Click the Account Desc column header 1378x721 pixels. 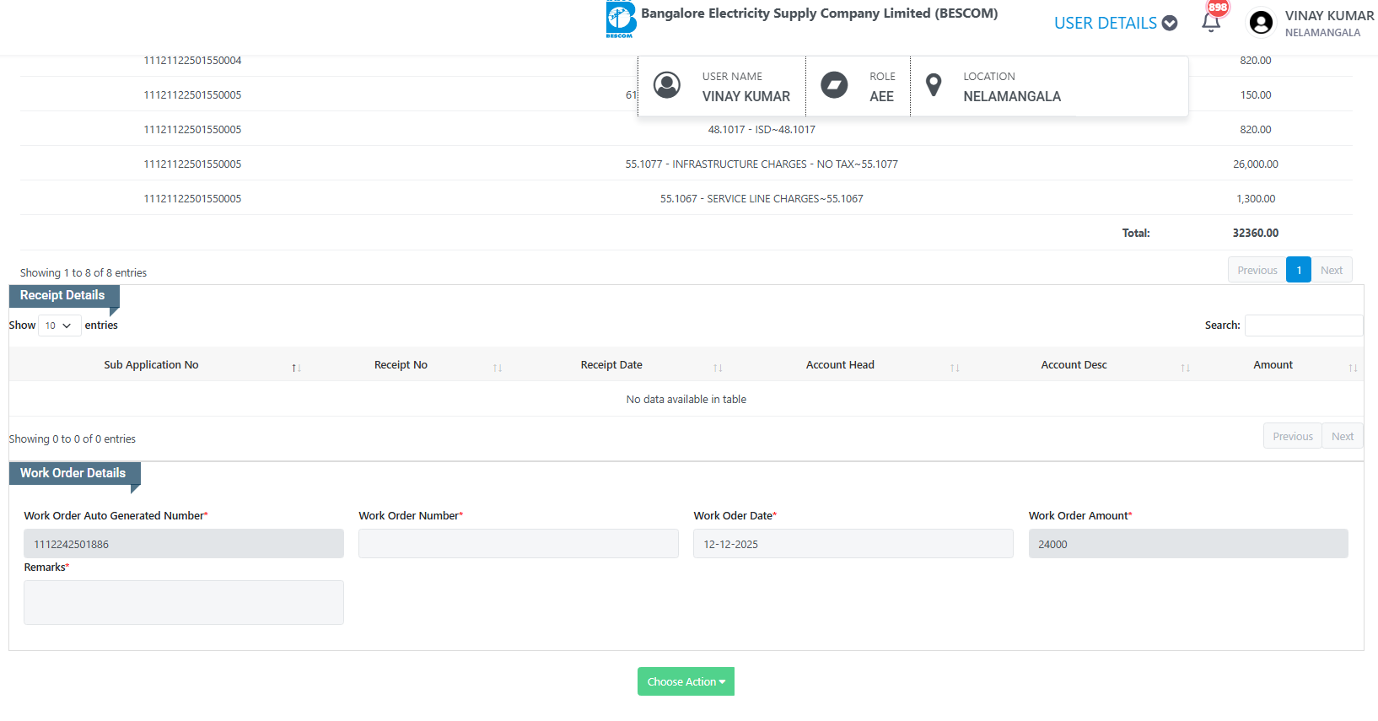pos(1074,365)
